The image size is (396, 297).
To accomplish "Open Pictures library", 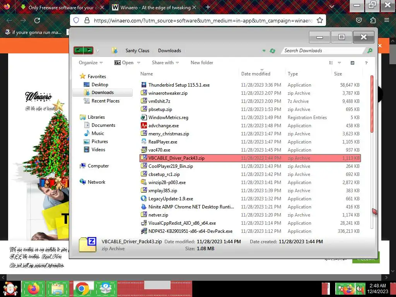I will (x=99, y=142).
